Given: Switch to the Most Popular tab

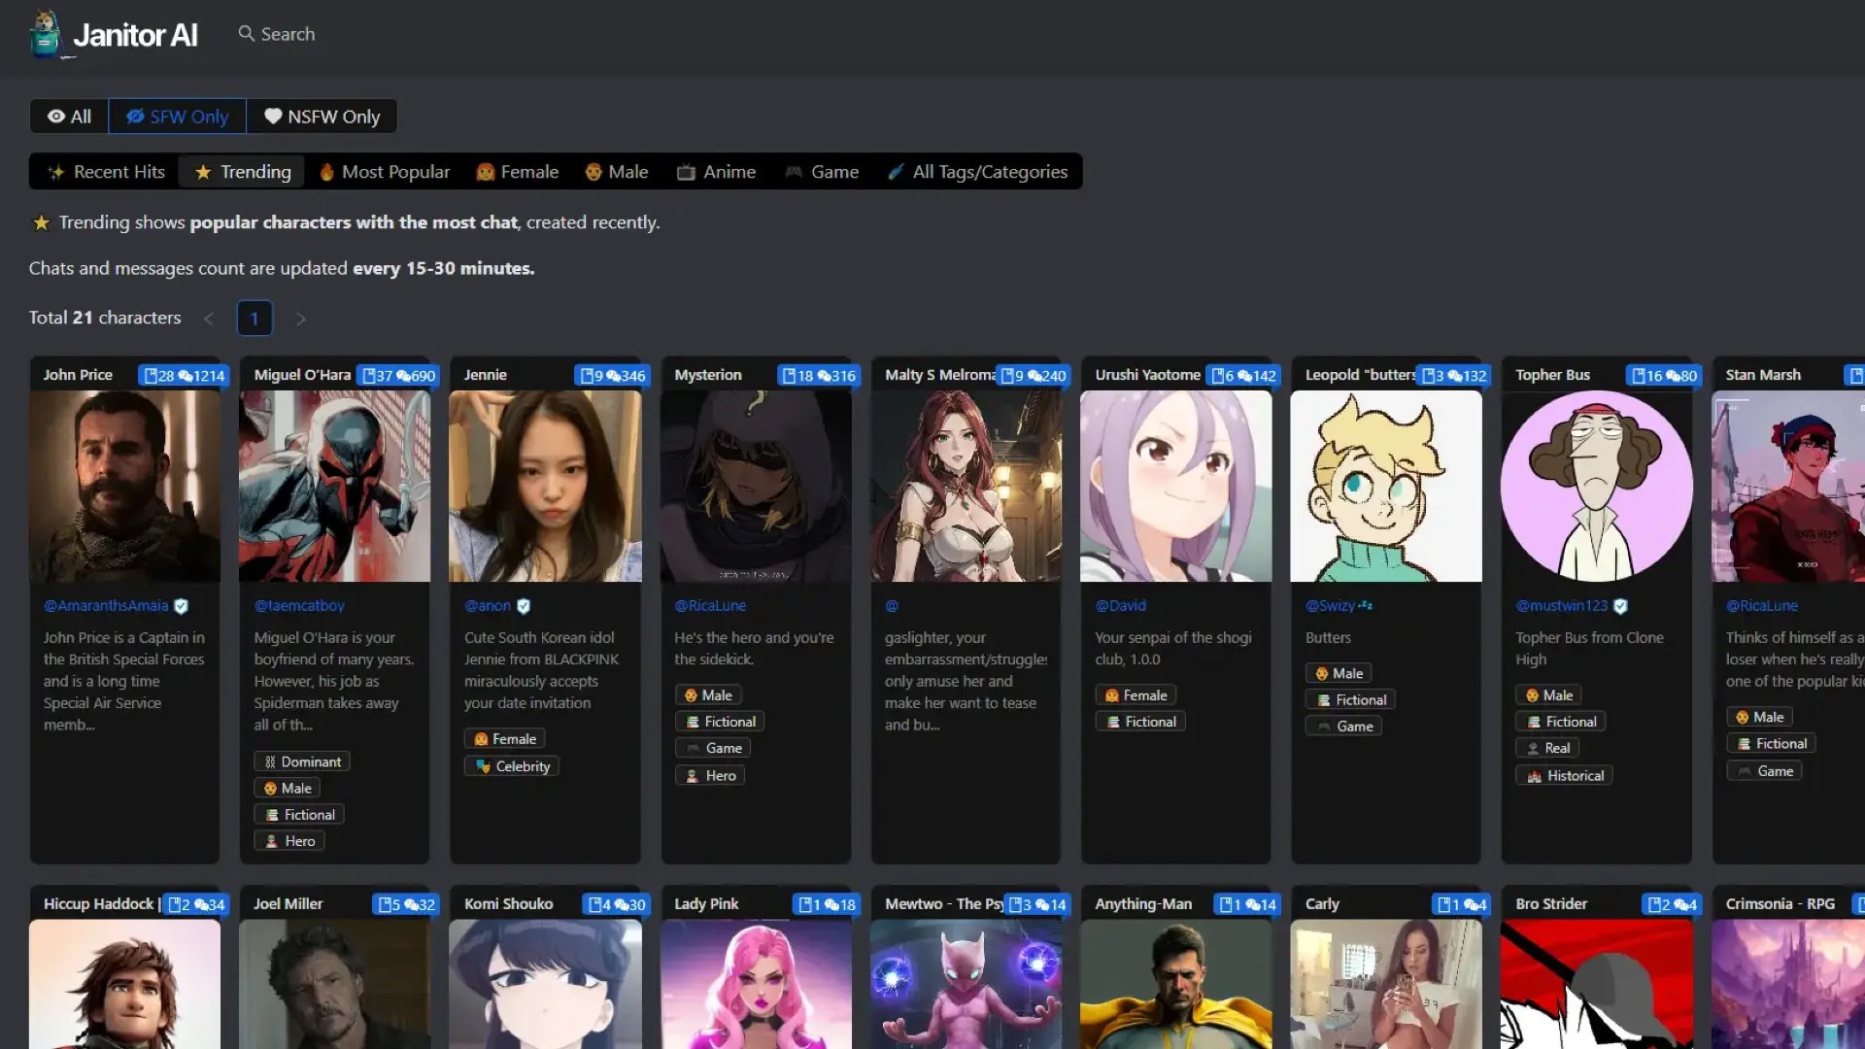Looking at the screenshot, I should (384, 172).
